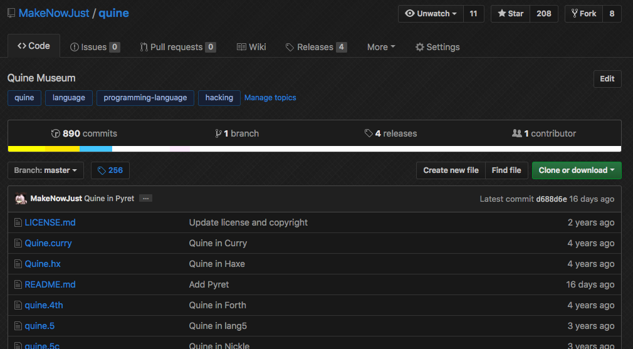
Task: View the 1 contributor list
Action: [544, 133]
